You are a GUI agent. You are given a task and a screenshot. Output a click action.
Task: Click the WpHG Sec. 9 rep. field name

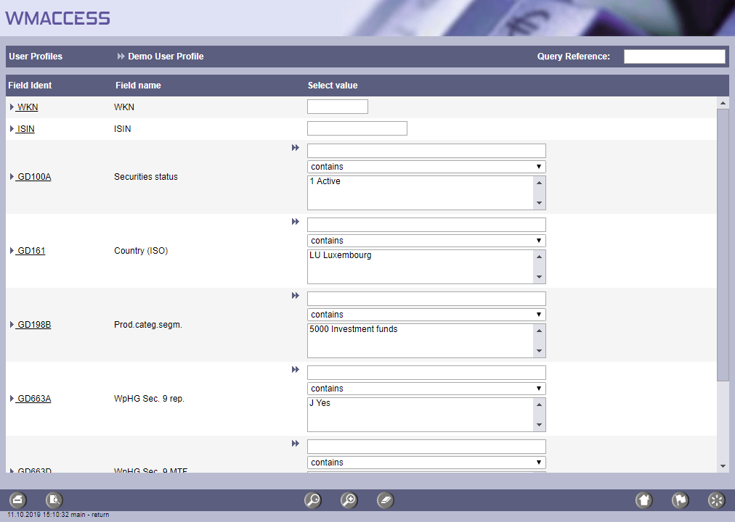pos(149,399)
